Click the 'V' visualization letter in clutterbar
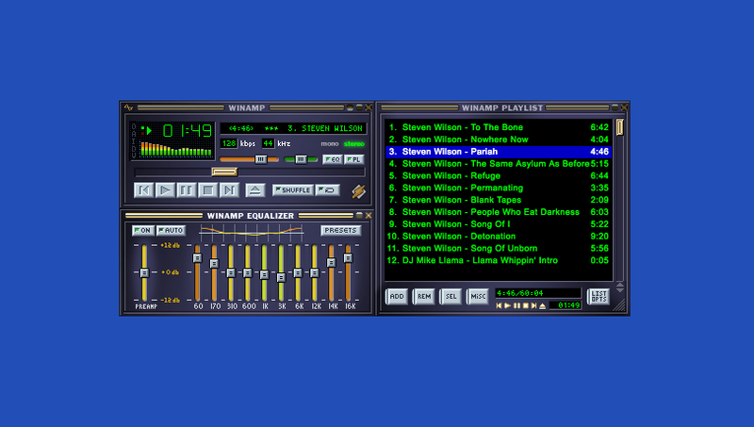754x427 pixels. point(134,156)
